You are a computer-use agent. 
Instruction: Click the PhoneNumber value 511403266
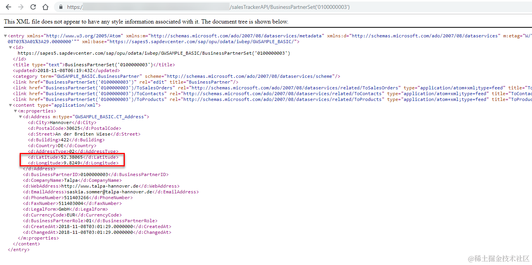click(76, 198)
